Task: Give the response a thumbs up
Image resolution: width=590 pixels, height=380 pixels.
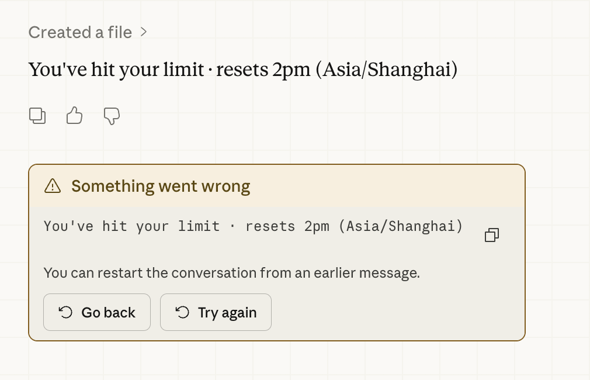Action: coord(74,116)
